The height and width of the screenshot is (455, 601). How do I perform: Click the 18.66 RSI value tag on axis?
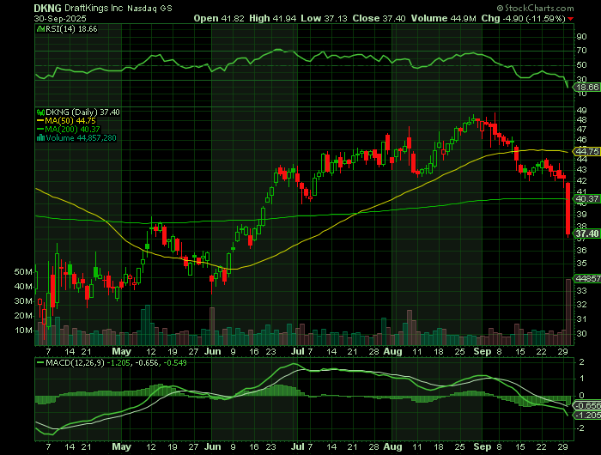click(x=587, y=88)
